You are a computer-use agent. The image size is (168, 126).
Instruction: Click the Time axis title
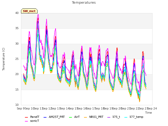pos(149,113)
